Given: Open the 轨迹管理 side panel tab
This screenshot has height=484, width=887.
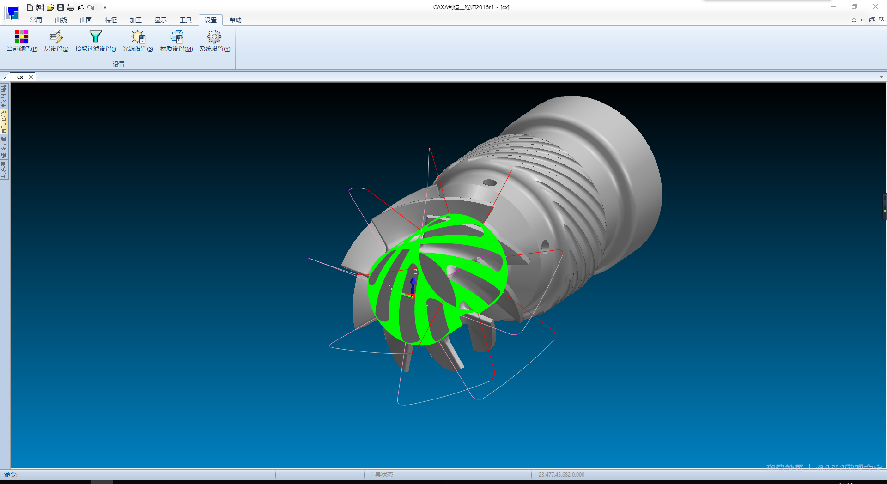Looking at the screenshot, I should 4,121.
